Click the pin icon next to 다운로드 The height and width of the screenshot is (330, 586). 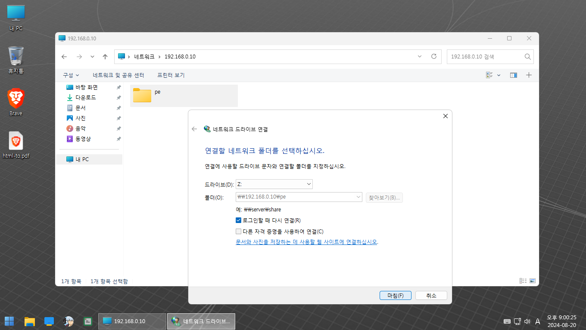click(x=118, y=98)
